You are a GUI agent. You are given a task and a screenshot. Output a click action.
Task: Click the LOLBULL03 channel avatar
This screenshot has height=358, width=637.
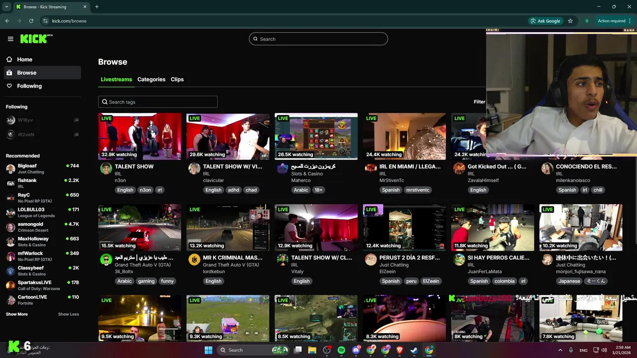click(x=10, y=212)
